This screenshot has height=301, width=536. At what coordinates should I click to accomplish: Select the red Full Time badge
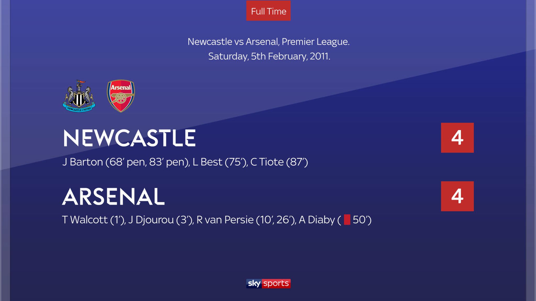tap(268, 11)
